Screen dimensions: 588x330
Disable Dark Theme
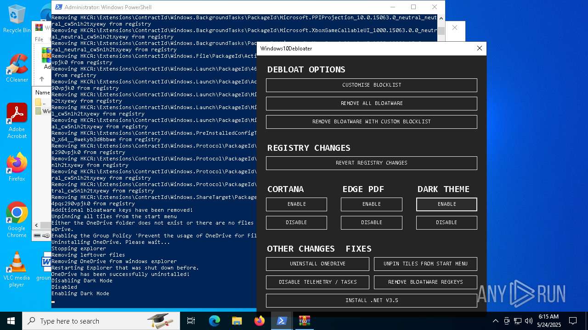(x=447, y=223)
